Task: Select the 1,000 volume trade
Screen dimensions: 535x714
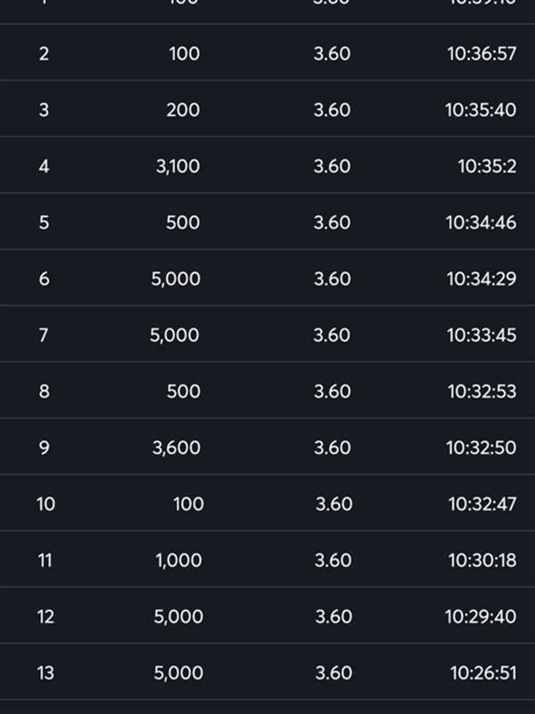Action: 179,560
